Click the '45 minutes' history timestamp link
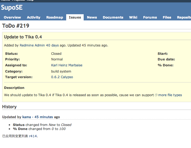This screenshot has height=148, width=191. [x=44, y=117]
